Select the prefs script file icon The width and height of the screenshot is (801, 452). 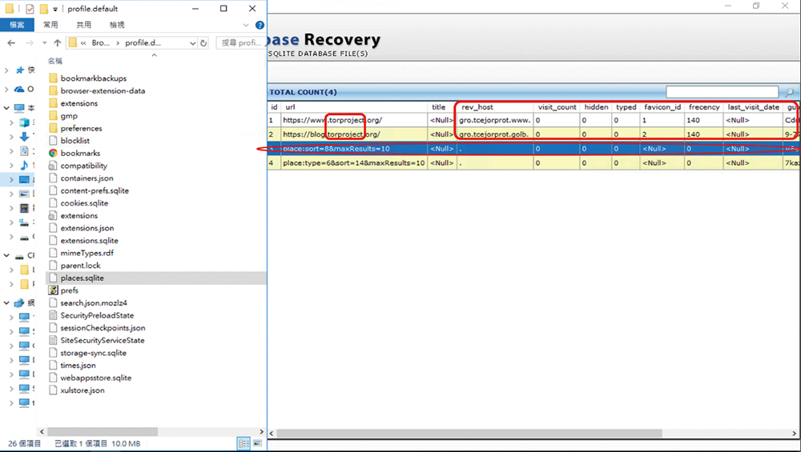pyautogui.click(x=53, y=290)
